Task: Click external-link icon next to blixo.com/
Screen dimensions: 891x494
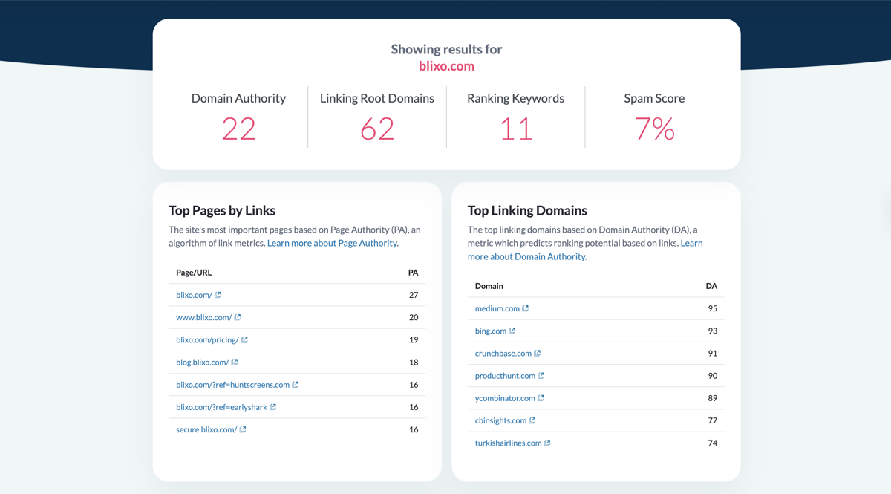Action: tap(218, 295)
